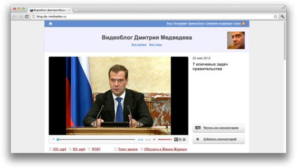Screen dimensions: 297x167
Task: Bookmark page with the star icon
Action: tap(276, 17)
